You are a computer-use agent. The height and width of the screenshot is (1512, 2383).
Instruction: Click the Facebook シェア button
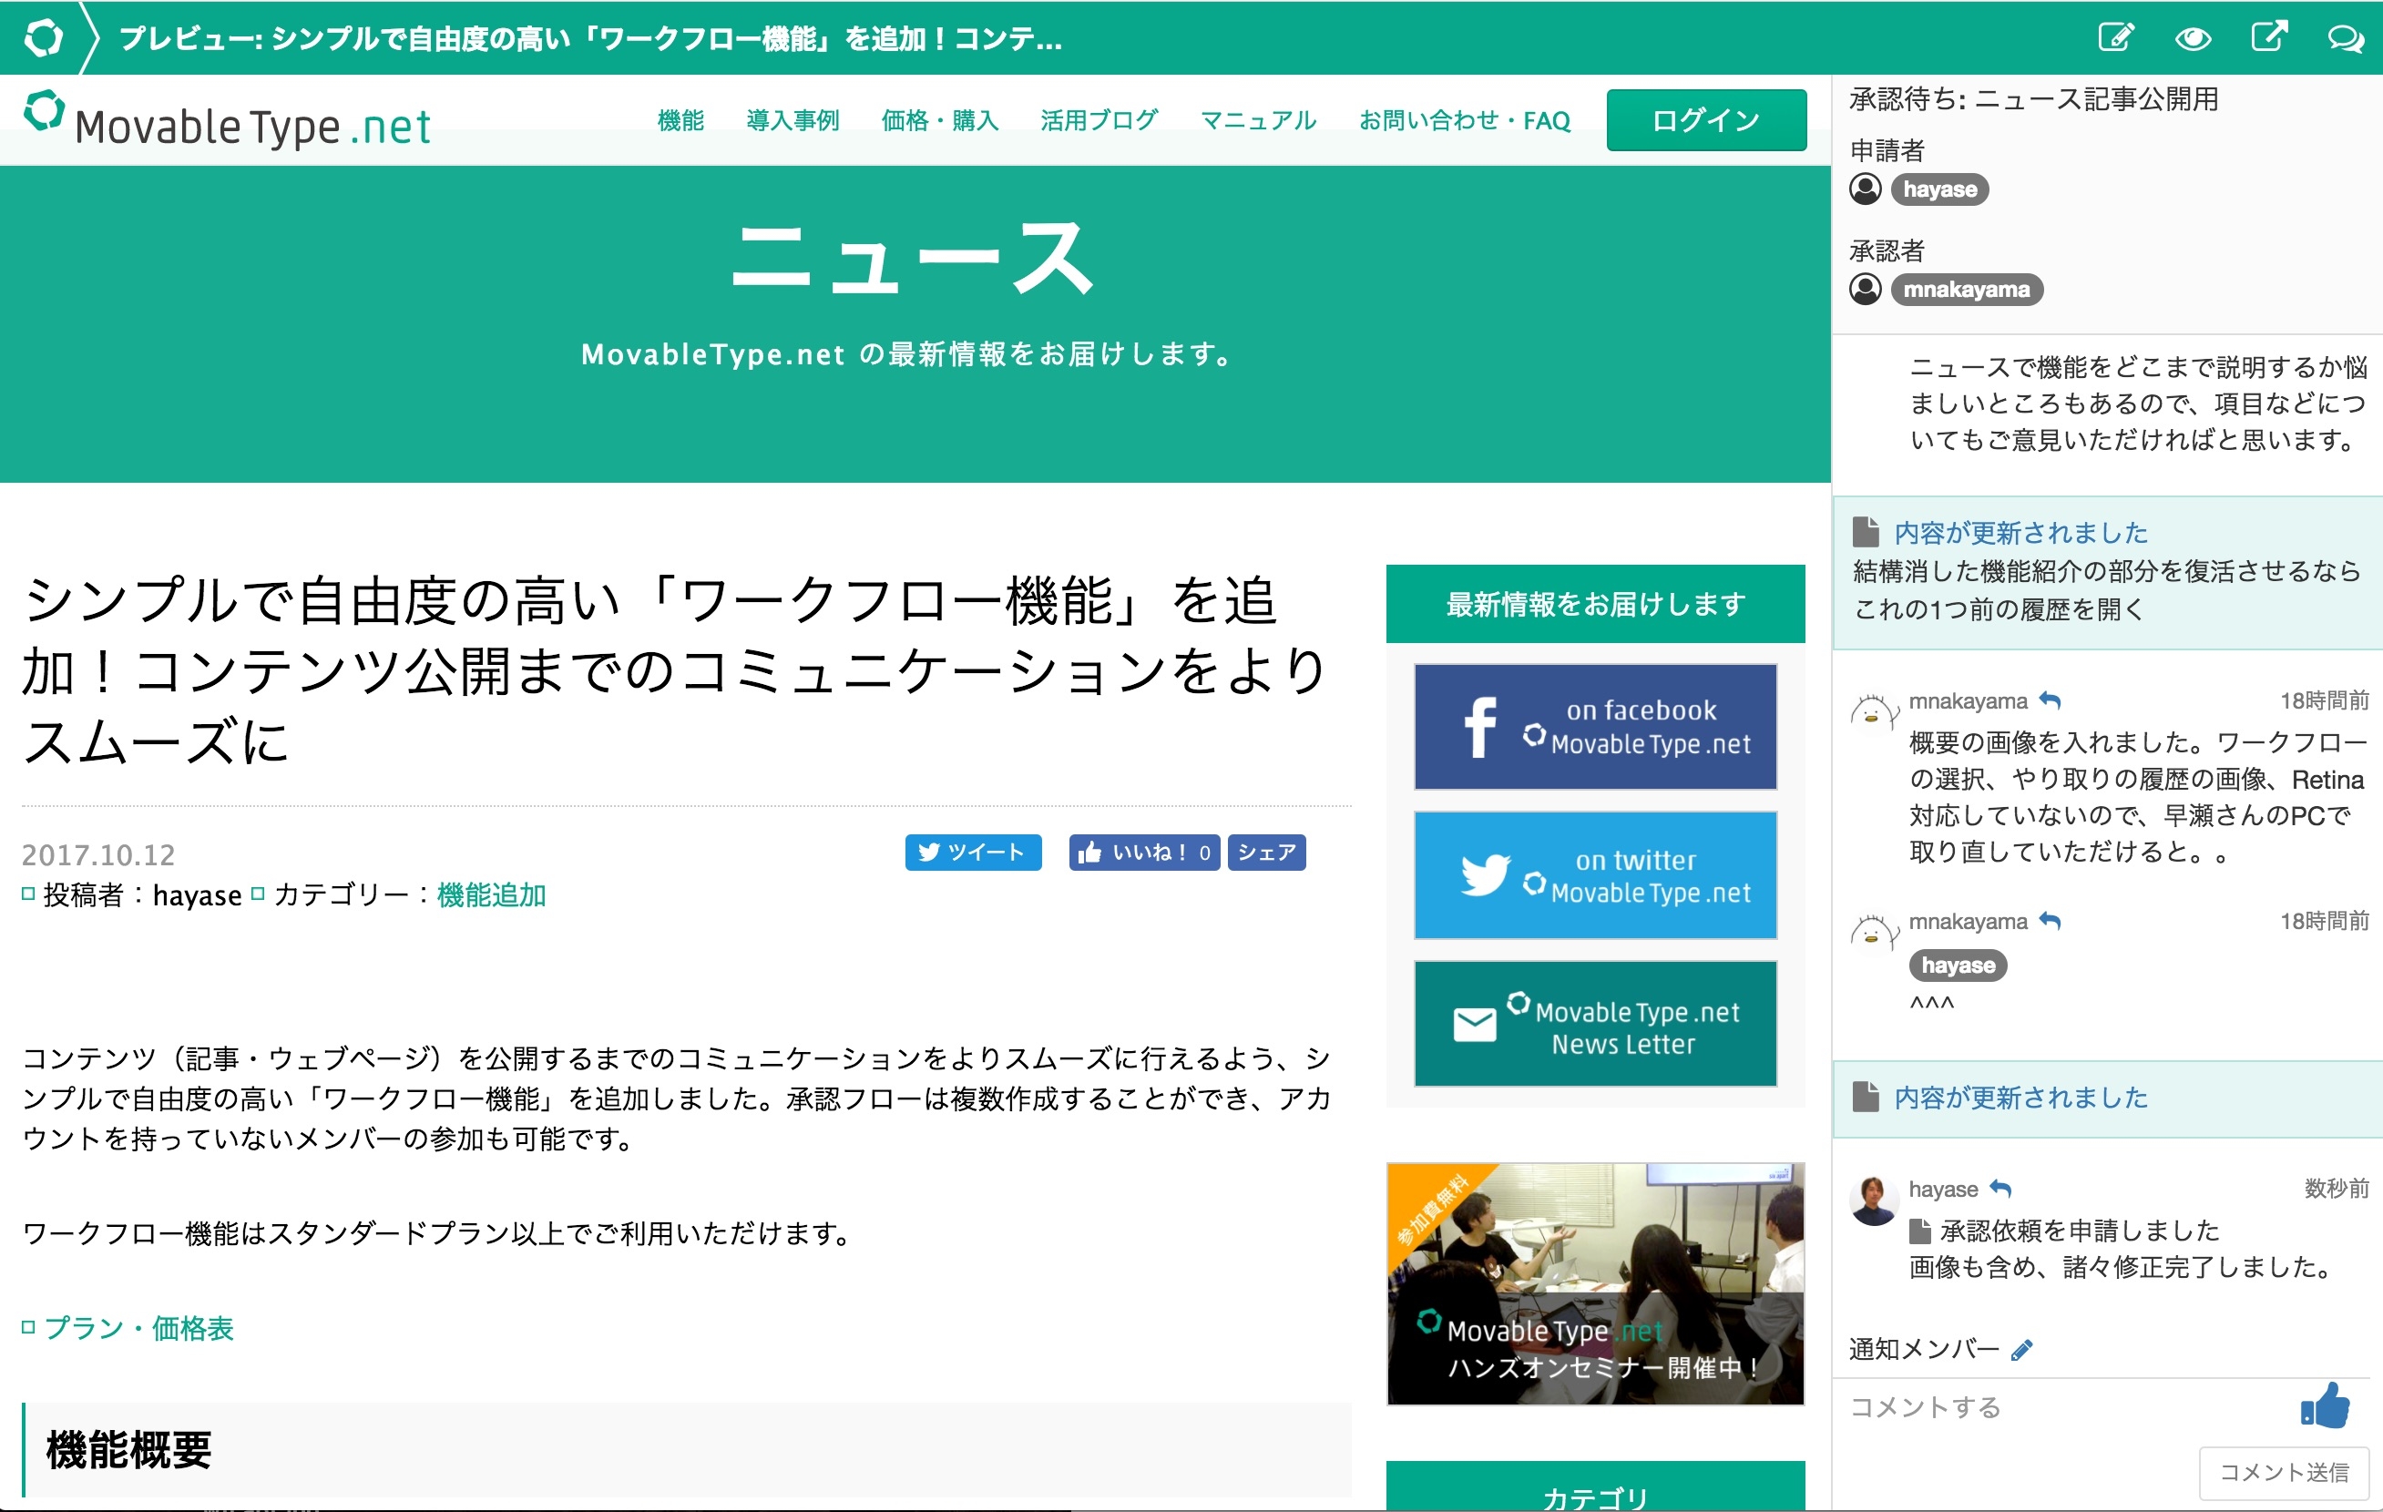tap(1267, 852)
